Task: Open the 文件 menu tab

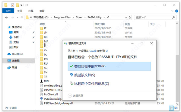Action: [x=8, y=11]
